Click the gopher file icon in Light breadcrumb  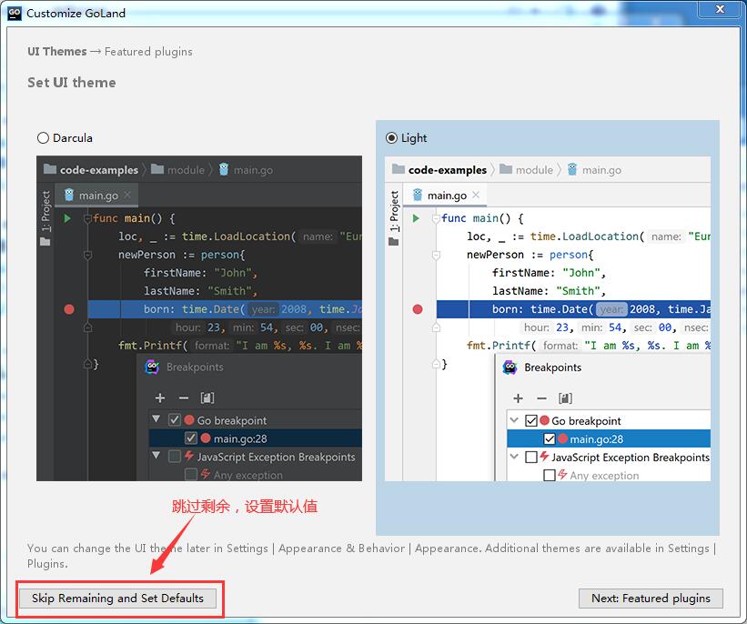pyautogui.click(x=572, y=169)
